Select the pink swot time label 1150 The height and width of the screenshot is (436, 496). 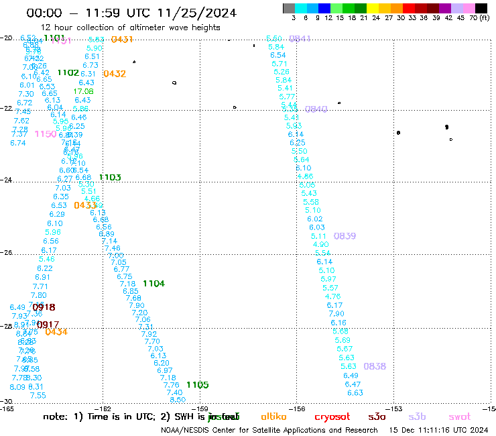point(46,134)
